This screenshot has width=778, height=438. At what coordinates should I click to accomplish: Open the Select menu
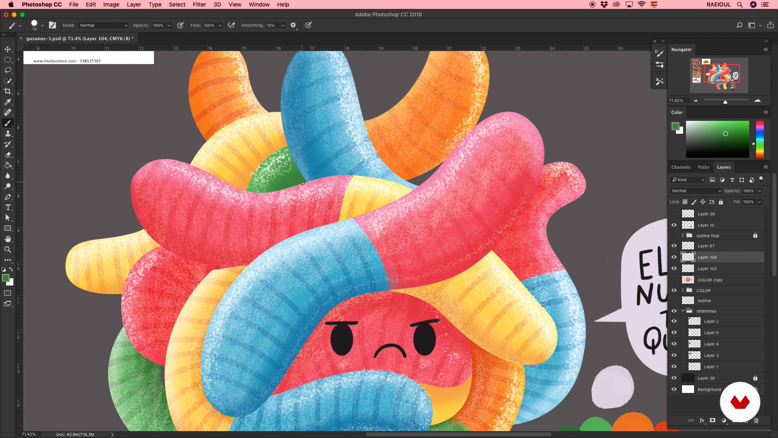[177, 4]
